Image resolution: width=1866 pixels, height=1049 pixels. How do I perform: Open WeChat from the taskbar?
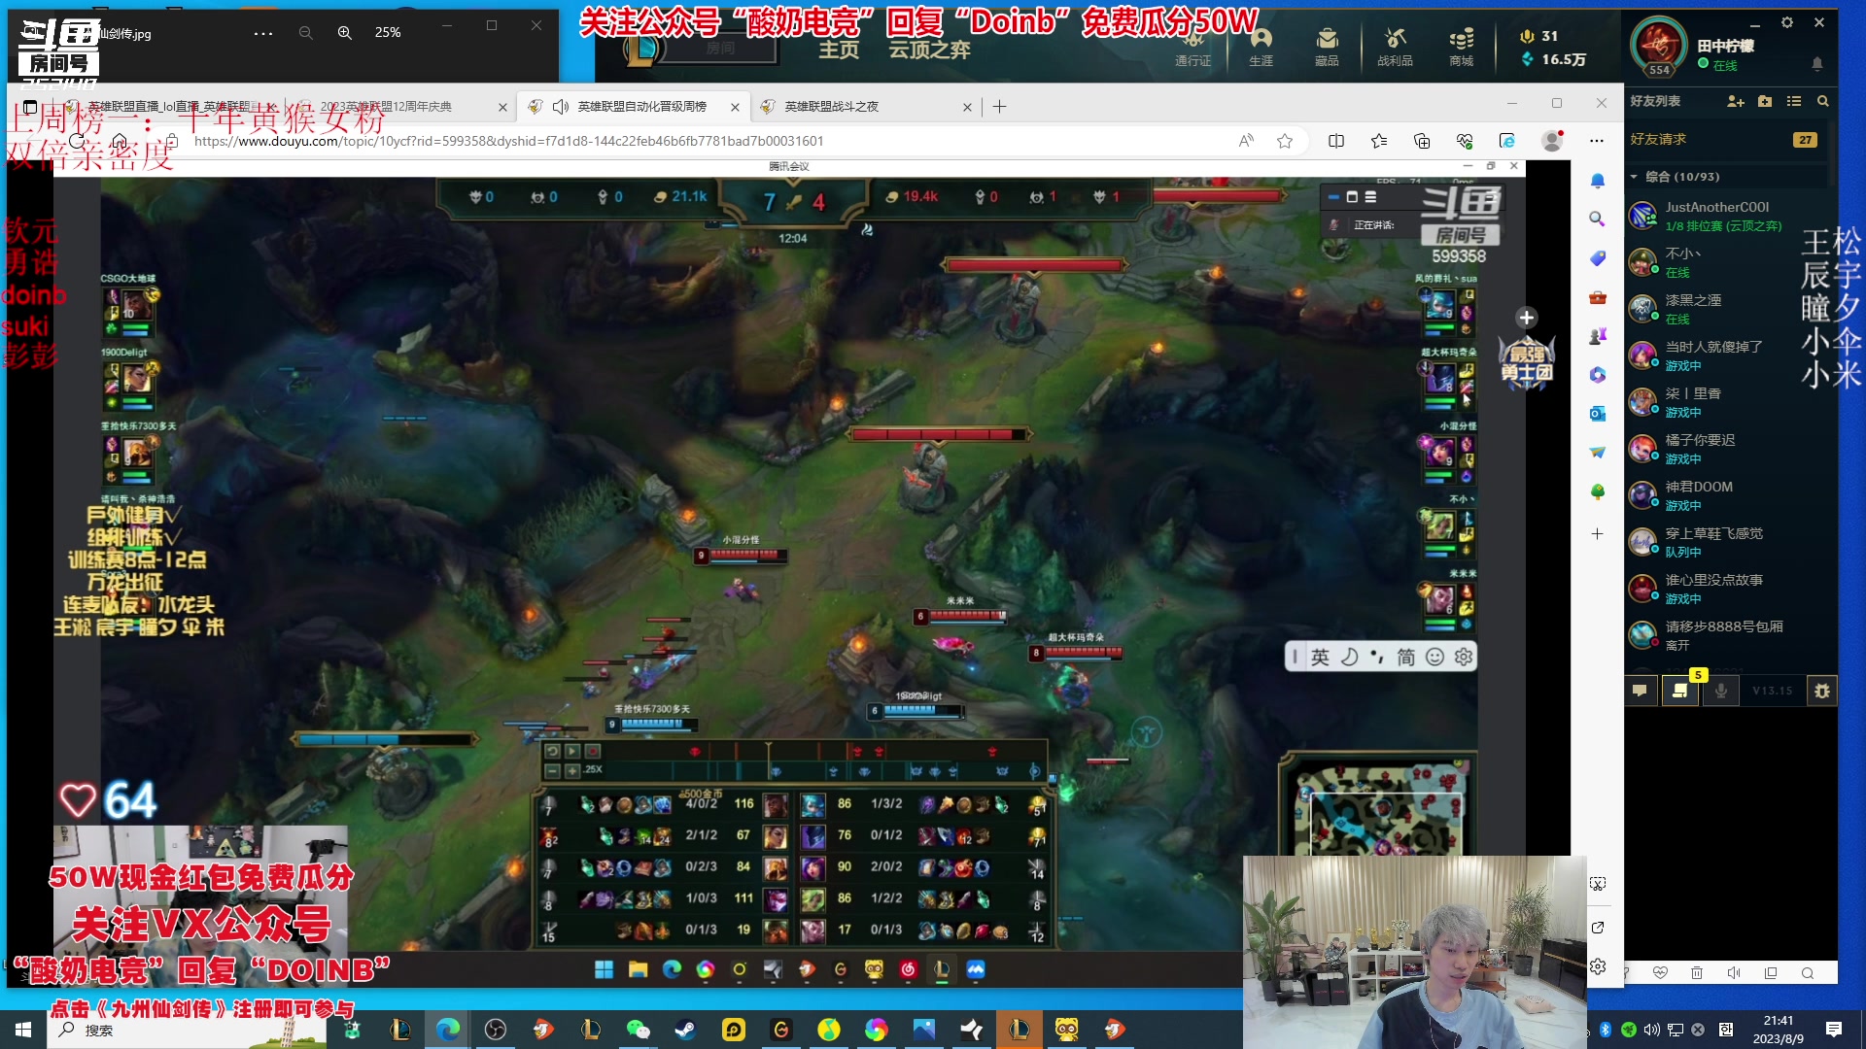click(639, 1030)
